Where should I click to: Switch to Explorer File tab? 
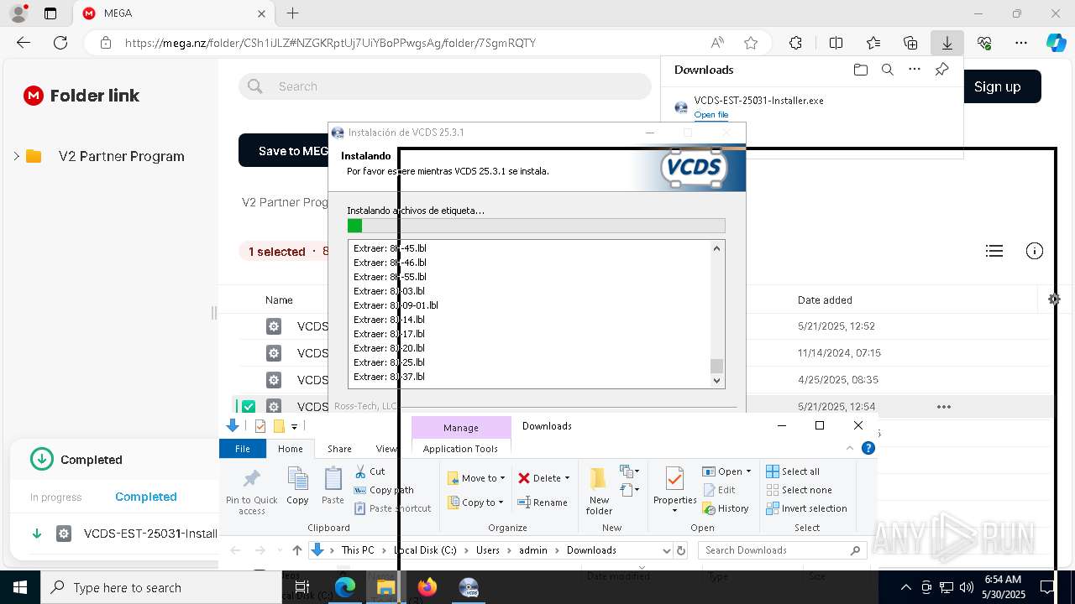click(x=243, y=449)
